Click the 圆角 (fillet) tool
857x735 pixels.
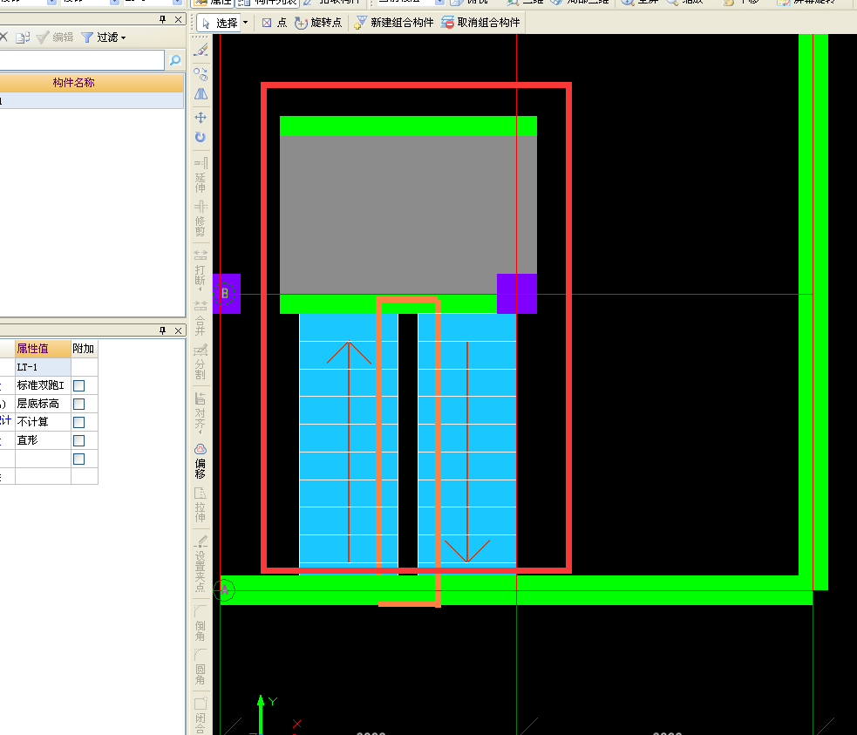tap(201, 667)
